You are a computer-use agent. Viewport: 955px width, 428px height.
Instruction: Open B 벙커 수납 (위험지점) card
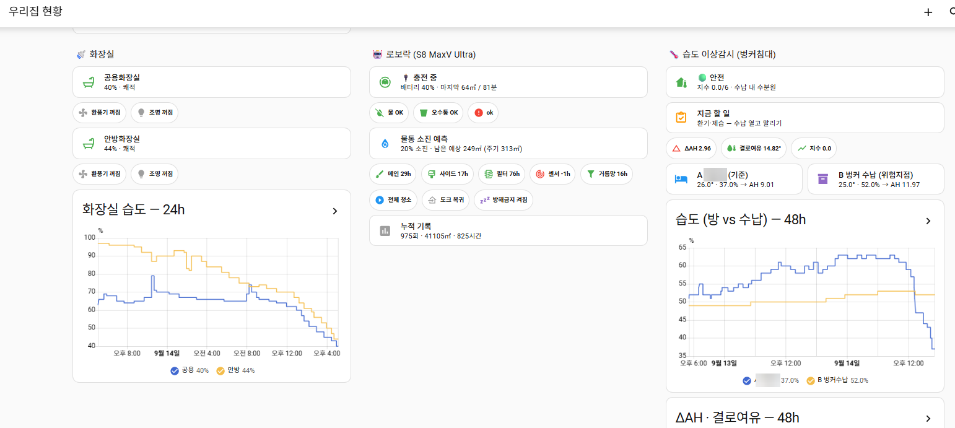coord(876,179)
